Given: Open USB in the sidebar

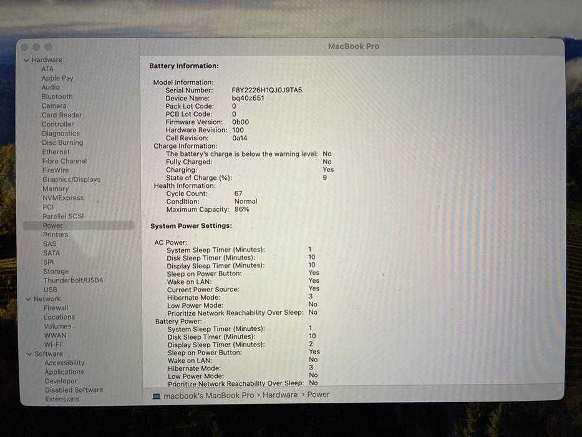Looking at the screenshot, I should [x=51, y=290].
